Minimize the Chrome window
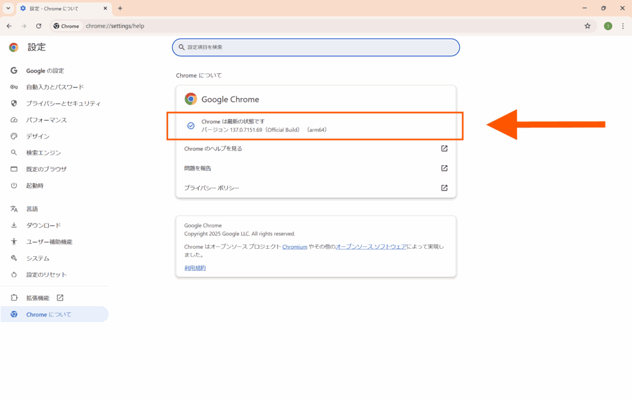 (x=584, y=8)
